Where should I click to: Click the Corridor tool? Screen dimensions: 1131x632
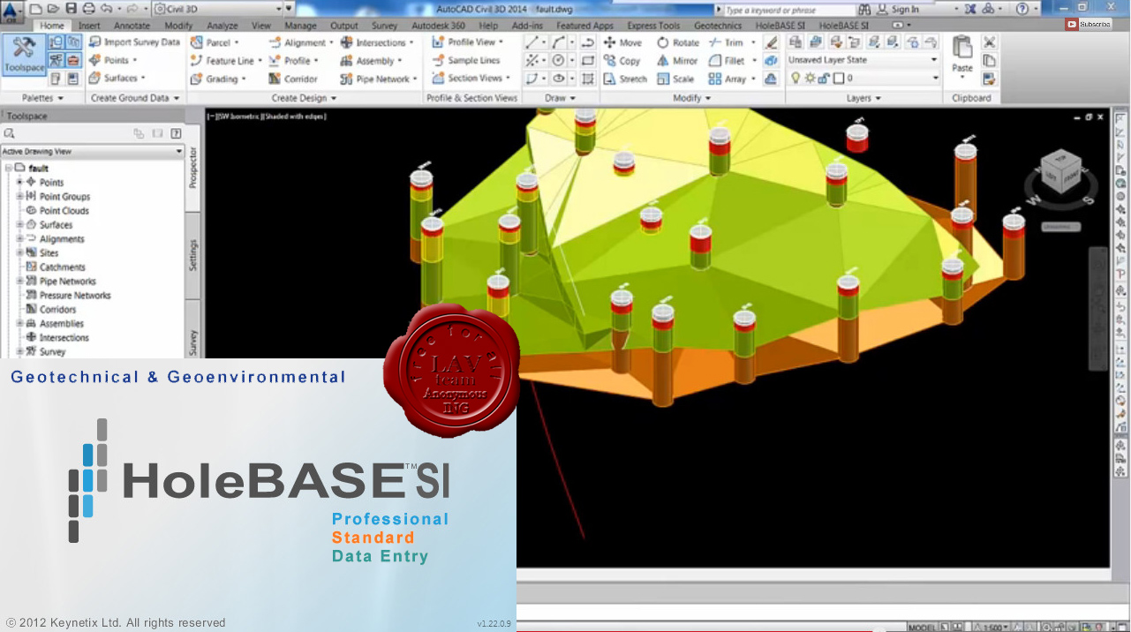click(292, 79)
